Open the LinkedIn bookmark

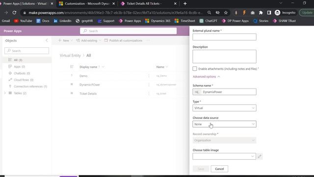62,21
